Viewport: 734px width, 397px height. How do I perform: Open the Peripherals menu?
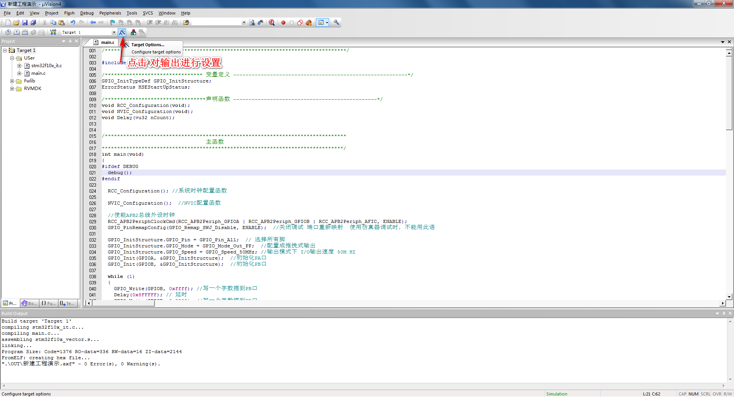coord(110,13)
